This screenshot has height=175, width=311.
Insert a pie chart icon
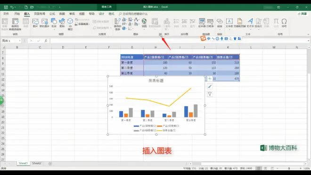point(124,28)
